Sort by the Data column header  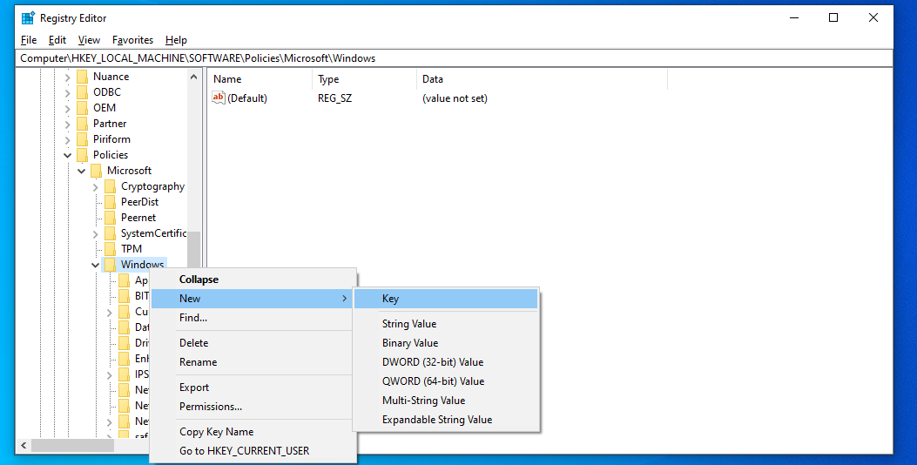[x=543, y=79]
